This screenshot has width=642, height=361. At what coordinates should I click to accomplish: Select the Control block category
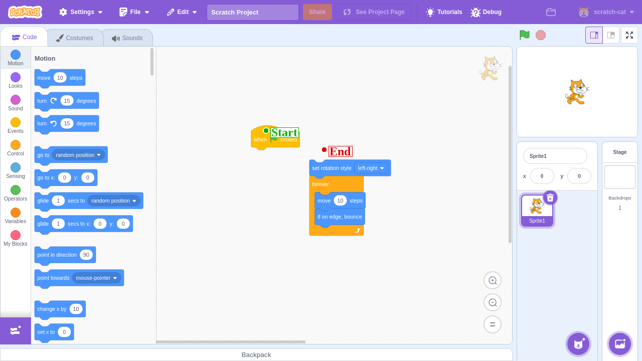tap(16, 148)
